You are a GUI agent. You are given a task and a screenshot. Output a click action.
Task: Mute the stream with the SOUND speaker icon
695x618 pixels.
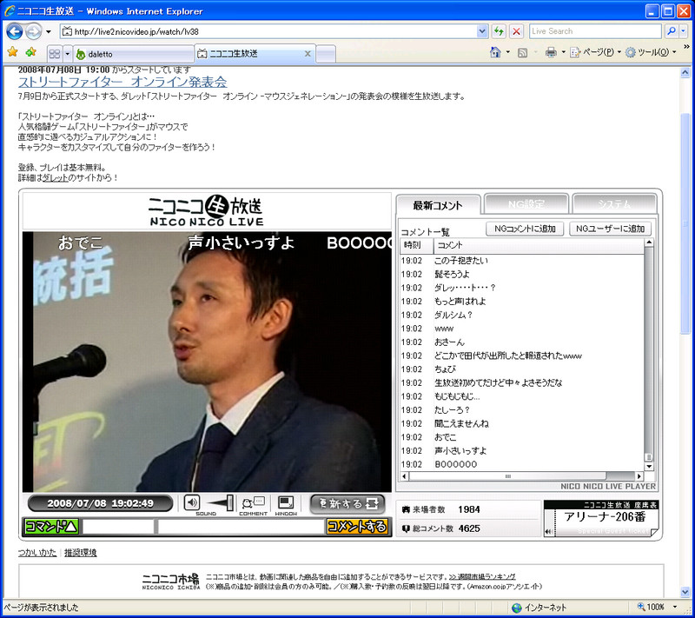pos(191,503)
